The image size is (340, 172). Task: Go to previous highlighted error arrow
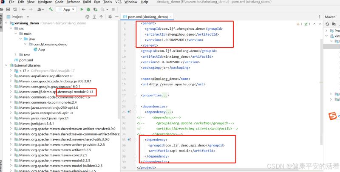(314, 24)
